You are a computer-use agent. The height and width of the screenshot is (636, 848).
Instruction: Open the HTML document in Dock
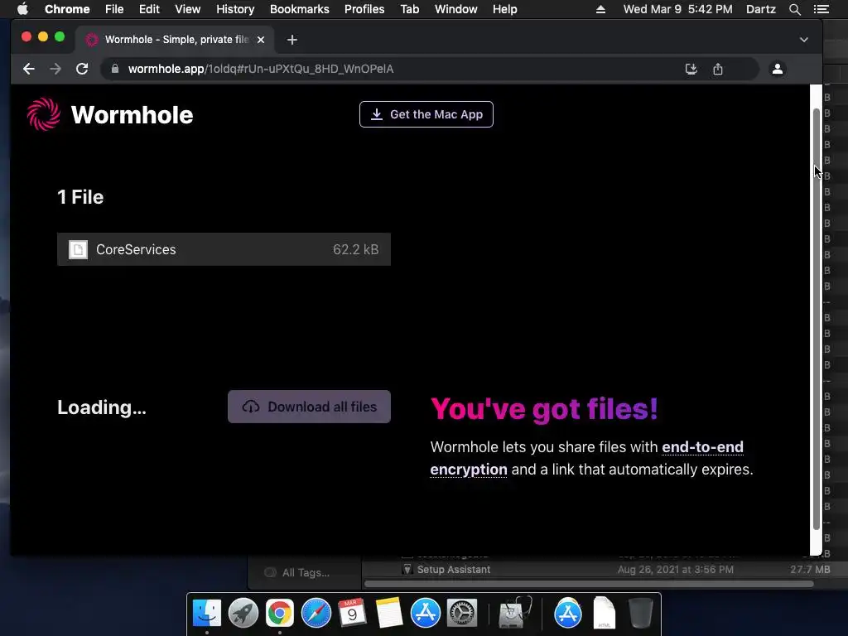604,614
